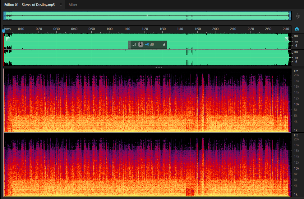The height and width of the screenshot is (199, 304).
Task: Click the hms label on time ruler
Action: click(7, 29)
